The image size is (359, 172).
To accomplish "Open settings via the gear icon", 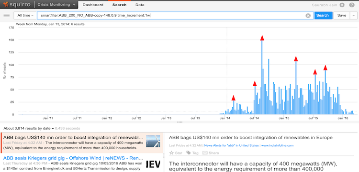I will coord(342,5).
